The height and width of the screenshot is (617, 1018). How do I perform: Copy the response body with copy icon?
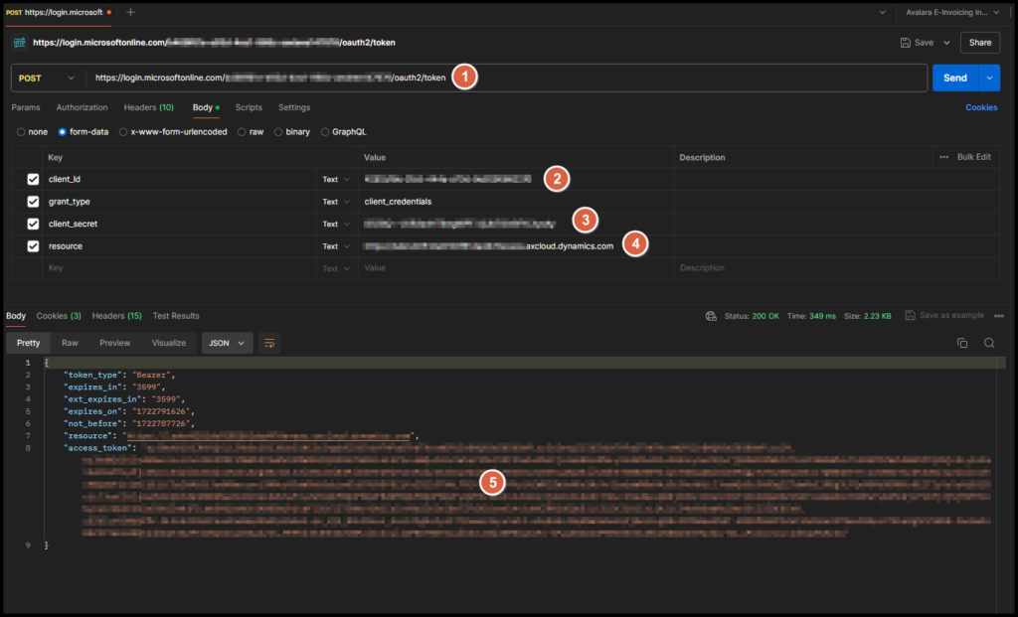point(962,343)
